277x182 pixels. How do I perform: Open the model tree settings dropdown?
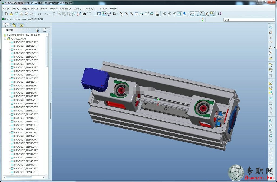[39, 30]
